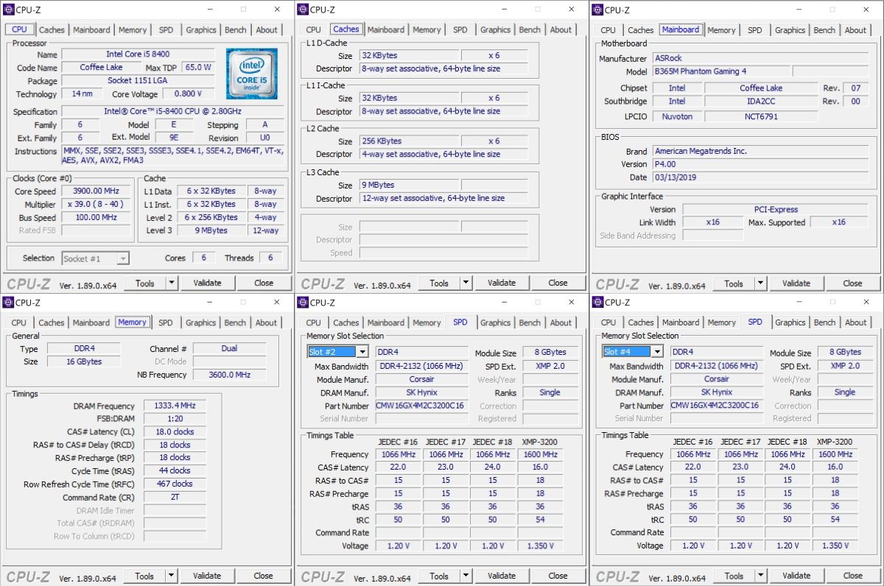Click the CAS# Latency 18.0 clocks value
Viewport: 884px width, 586px height.
pyautogui.click(x=175, y=432)
